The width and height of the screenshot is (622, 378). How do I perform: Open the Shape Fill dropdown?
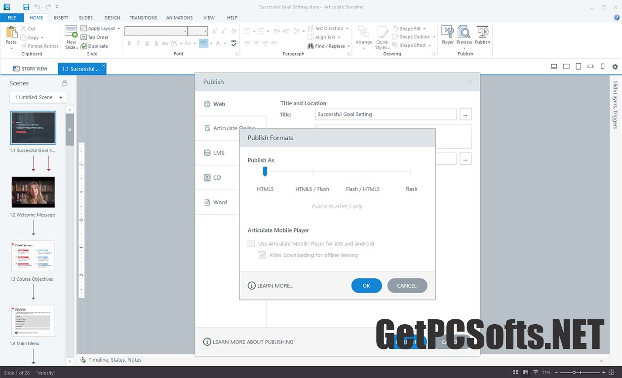point(424,29)
